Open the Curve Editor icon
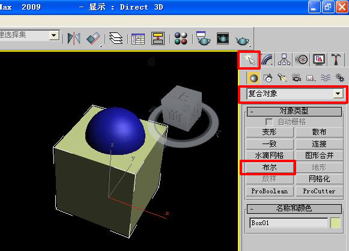Image resolution: width=349 pixels, height=251 pixels. [x=138, y=38]
